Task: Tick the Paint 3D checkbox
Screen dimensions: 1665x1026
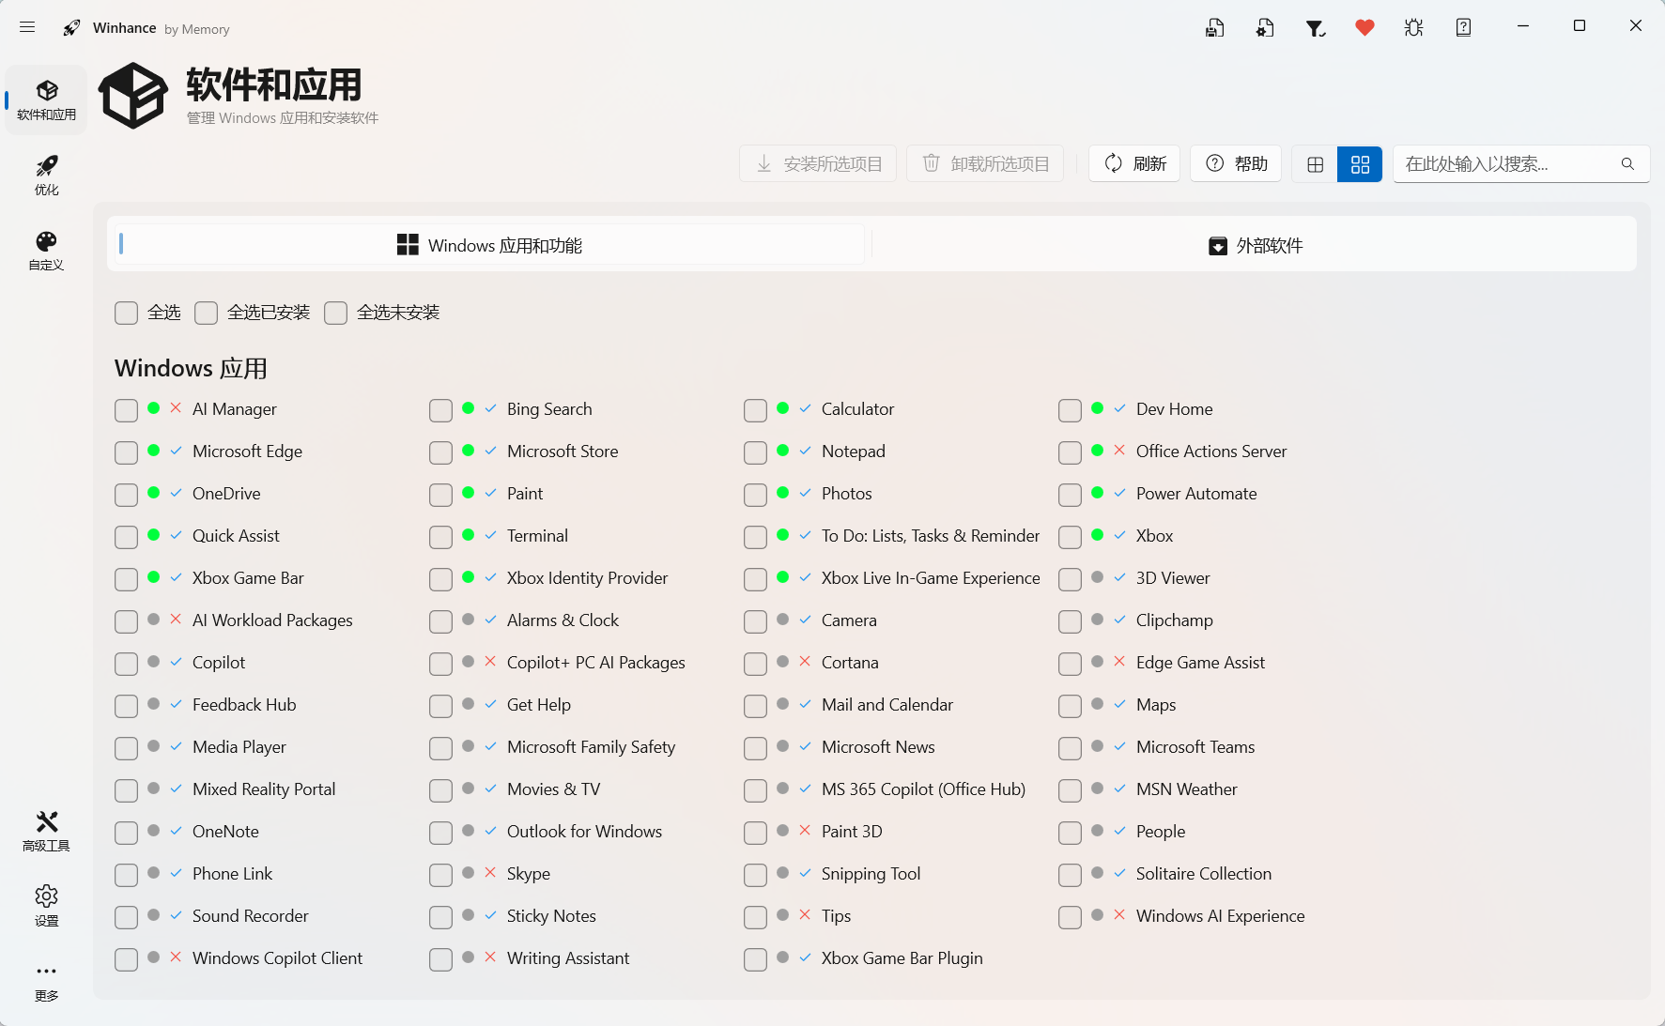Action: [755, 833]
